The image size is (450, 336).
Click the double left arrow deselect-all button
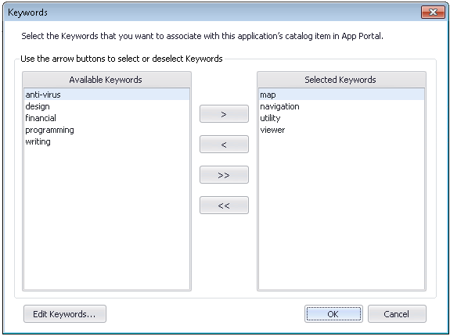click(224, 205)
